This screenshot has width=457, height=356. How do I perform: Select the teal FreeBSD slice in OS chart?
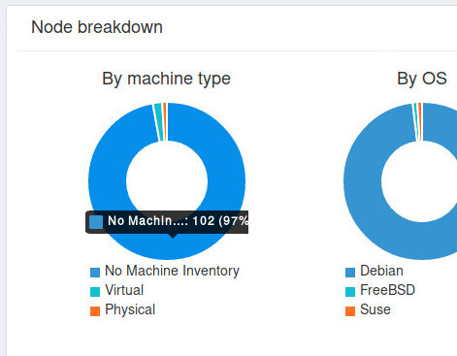coord(416,122)
